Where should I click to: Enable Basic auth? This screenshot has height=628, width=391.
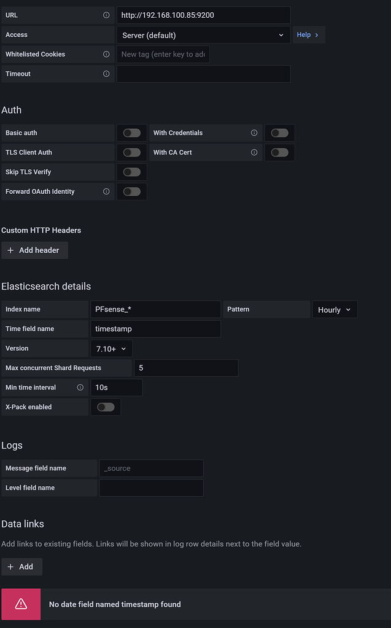[131, 132]
